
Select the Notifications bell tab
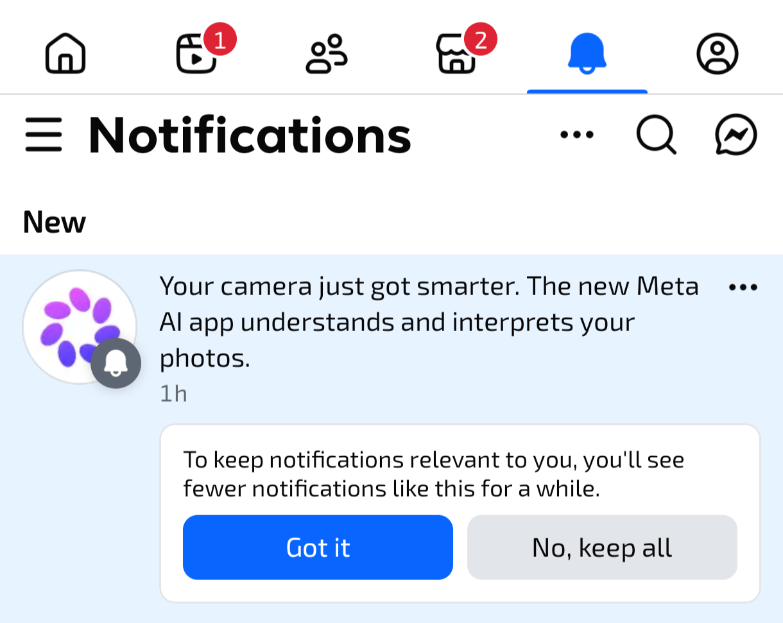tap(587, 53)
